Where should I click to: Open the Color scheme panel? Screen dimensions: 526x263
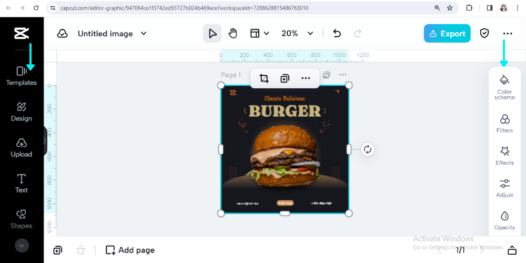(504, 87)
